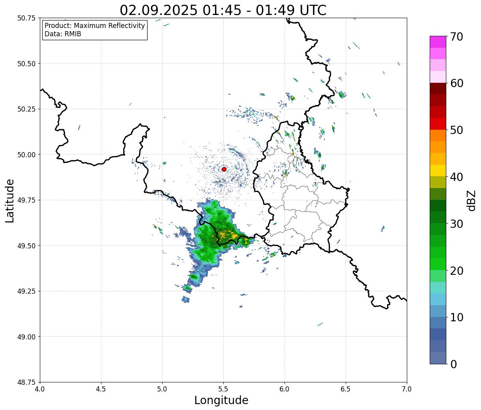481x410 pixels.
Task: Click the colorbar tick label '20'
Action: (457, 270)
